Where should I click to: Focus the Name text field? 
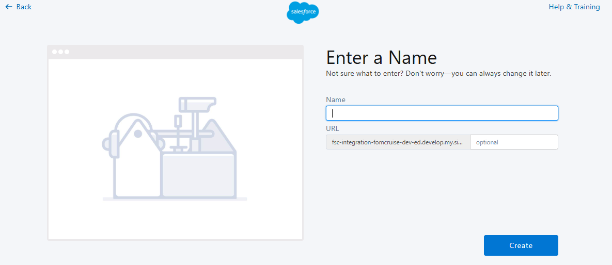[442, 113]
